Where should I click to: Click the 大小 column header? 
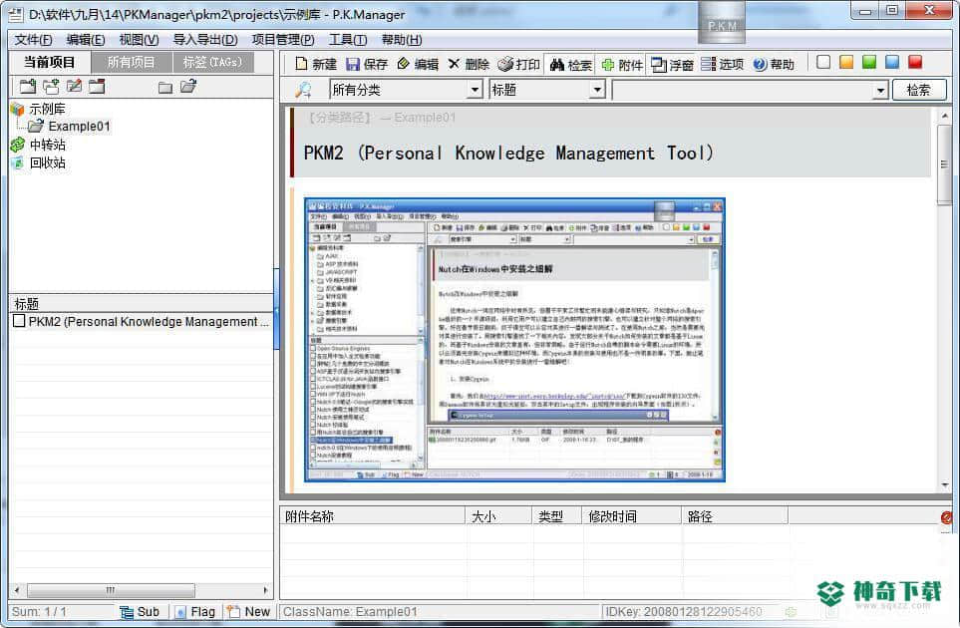pyautogui.click(x=499, y=516)
